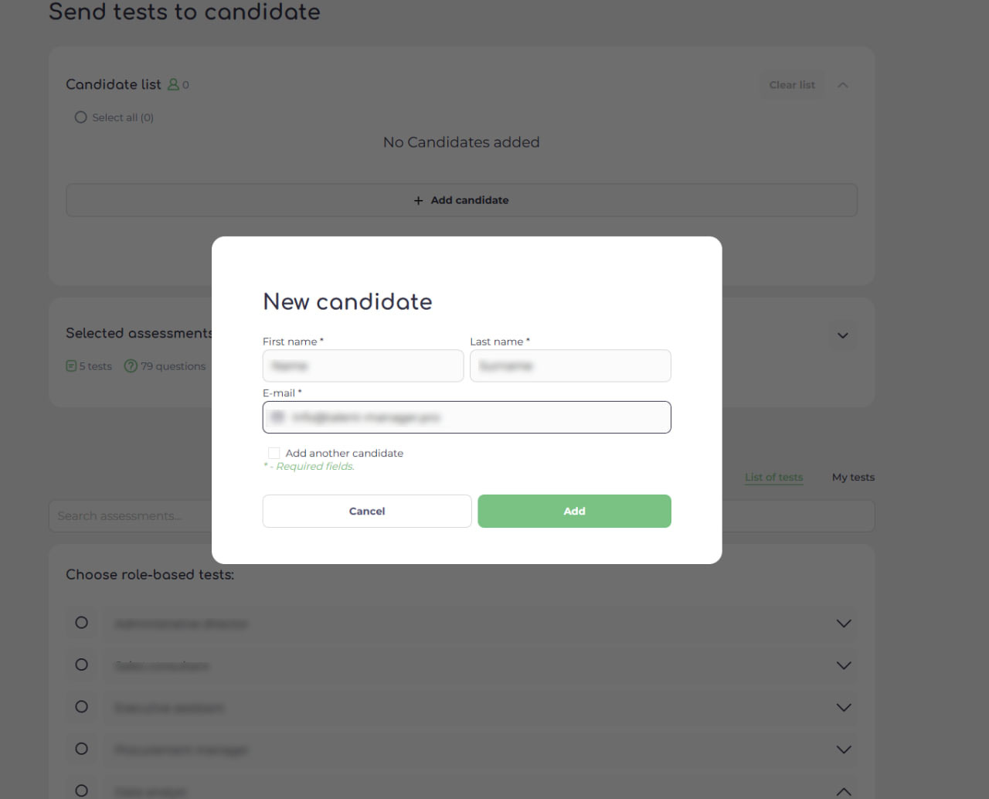Click the Search assessments field

pyautogui.click(x=130, y=516)
